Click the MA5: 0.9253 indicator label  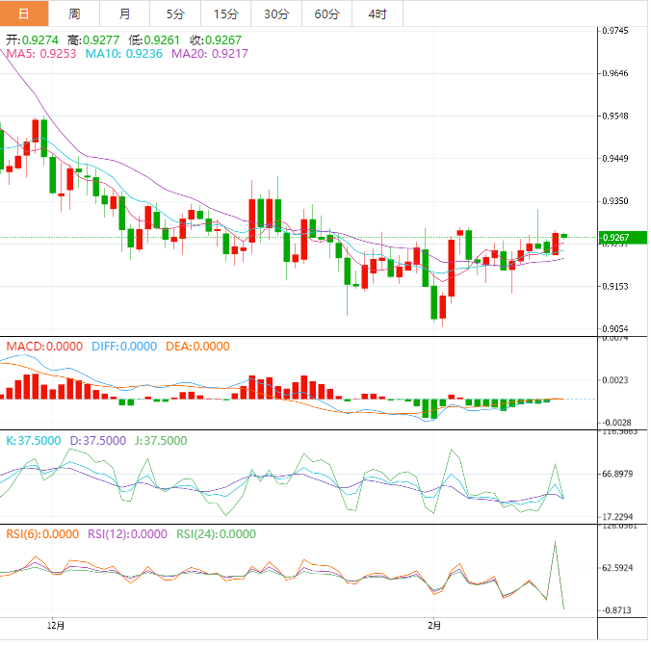(x=41, y=55)
